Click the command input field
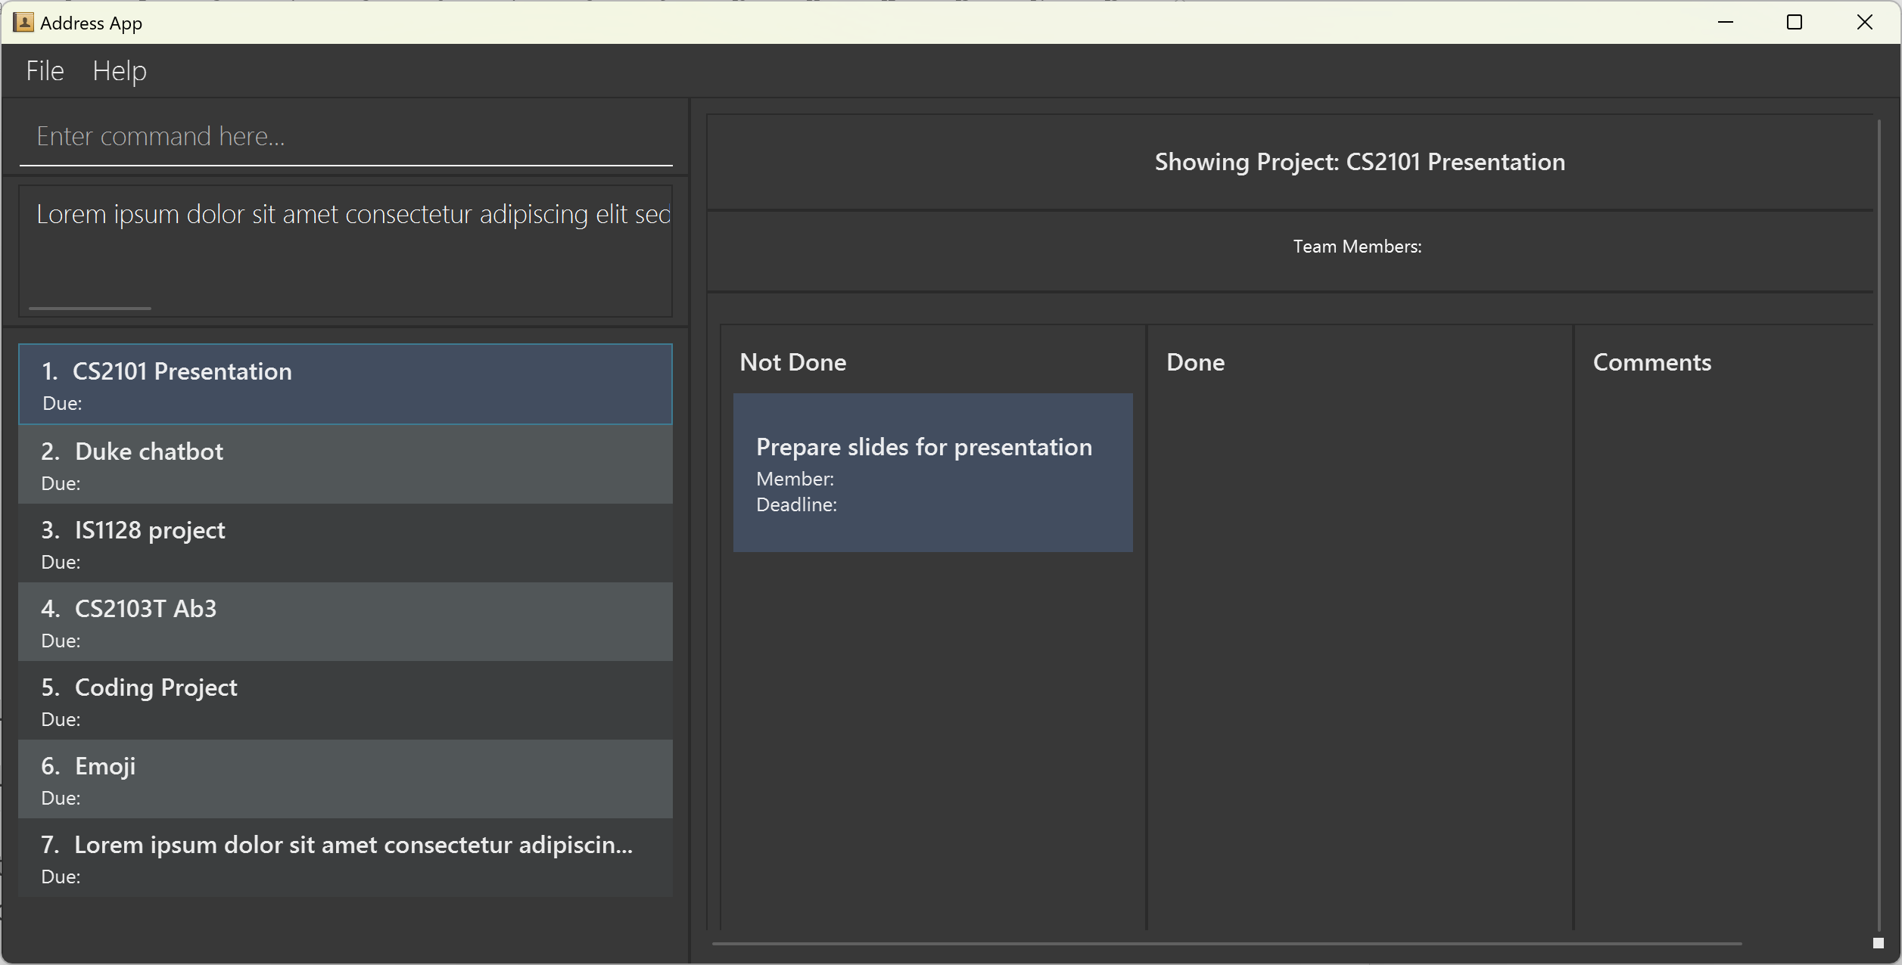Screen dimensions: 1902x965 tap(345, 137)
